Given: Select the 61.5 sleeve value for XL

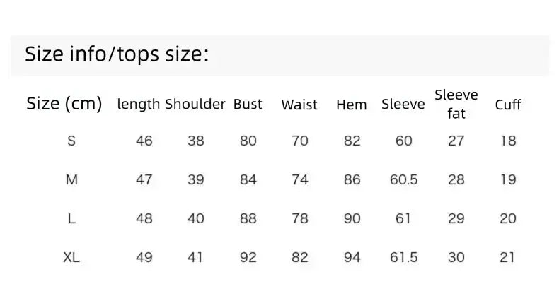Looking at the screenshot, I should click(x=403, y=257).
